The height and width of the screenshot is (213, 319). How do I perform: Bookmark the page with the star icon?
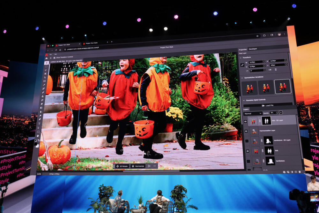coord(258,36)
